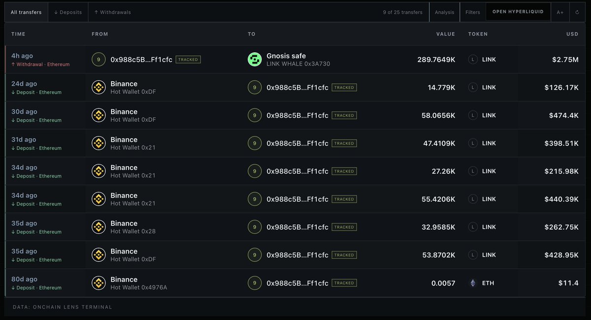The image size is (591, 320).
Task: Click the A+ text size icon
Action: tap(560, 12)
